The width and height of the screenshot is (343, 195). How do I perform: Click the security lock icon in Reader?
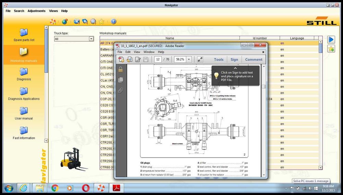click(x=120, y=69)
